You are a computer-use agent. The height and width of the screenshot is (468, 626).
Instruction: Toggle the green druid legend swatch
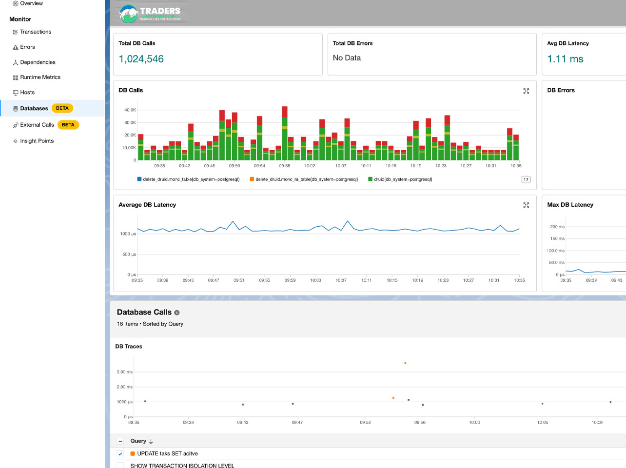pos(371,179)
